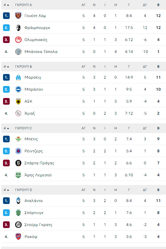The height and width of the screenshot is (249, 166).
Task: Click the Ajax team logo
Action: coord(18,113)
